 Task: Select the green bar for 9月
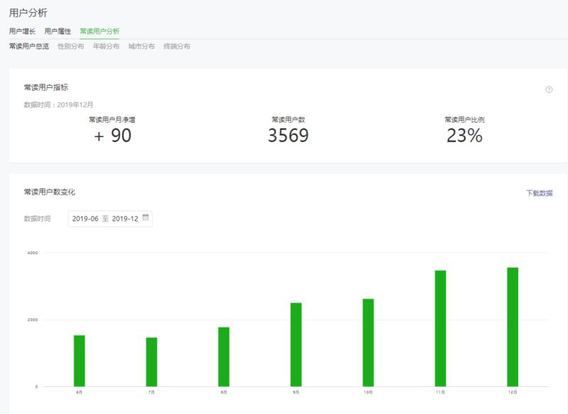[296, 344]
